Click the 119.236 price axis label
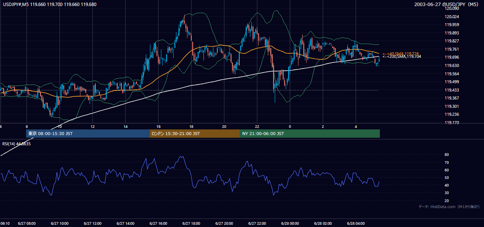The image size is (484, 227). click(453, 114)
